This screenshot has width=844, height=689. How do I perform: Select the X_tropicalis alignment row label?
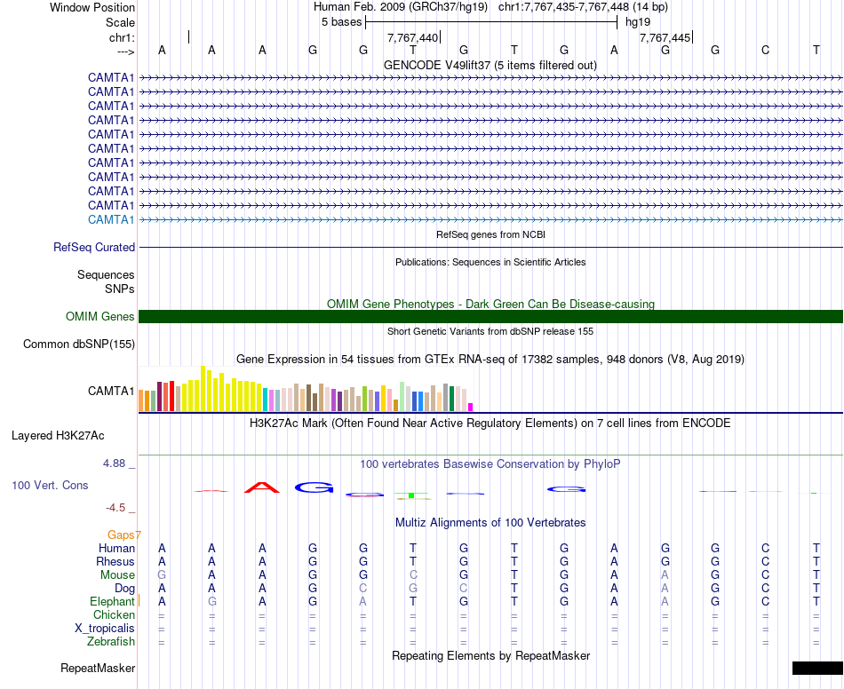[x=105, y=629]
